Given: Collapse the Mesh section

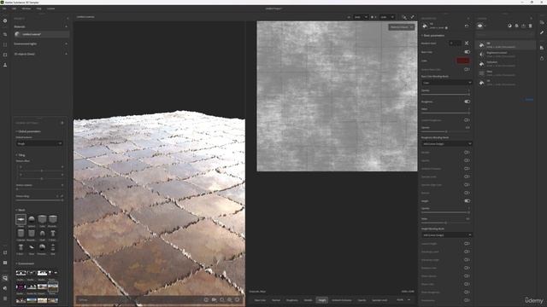Looking at the screenshot, I should (x=21, y=211).
